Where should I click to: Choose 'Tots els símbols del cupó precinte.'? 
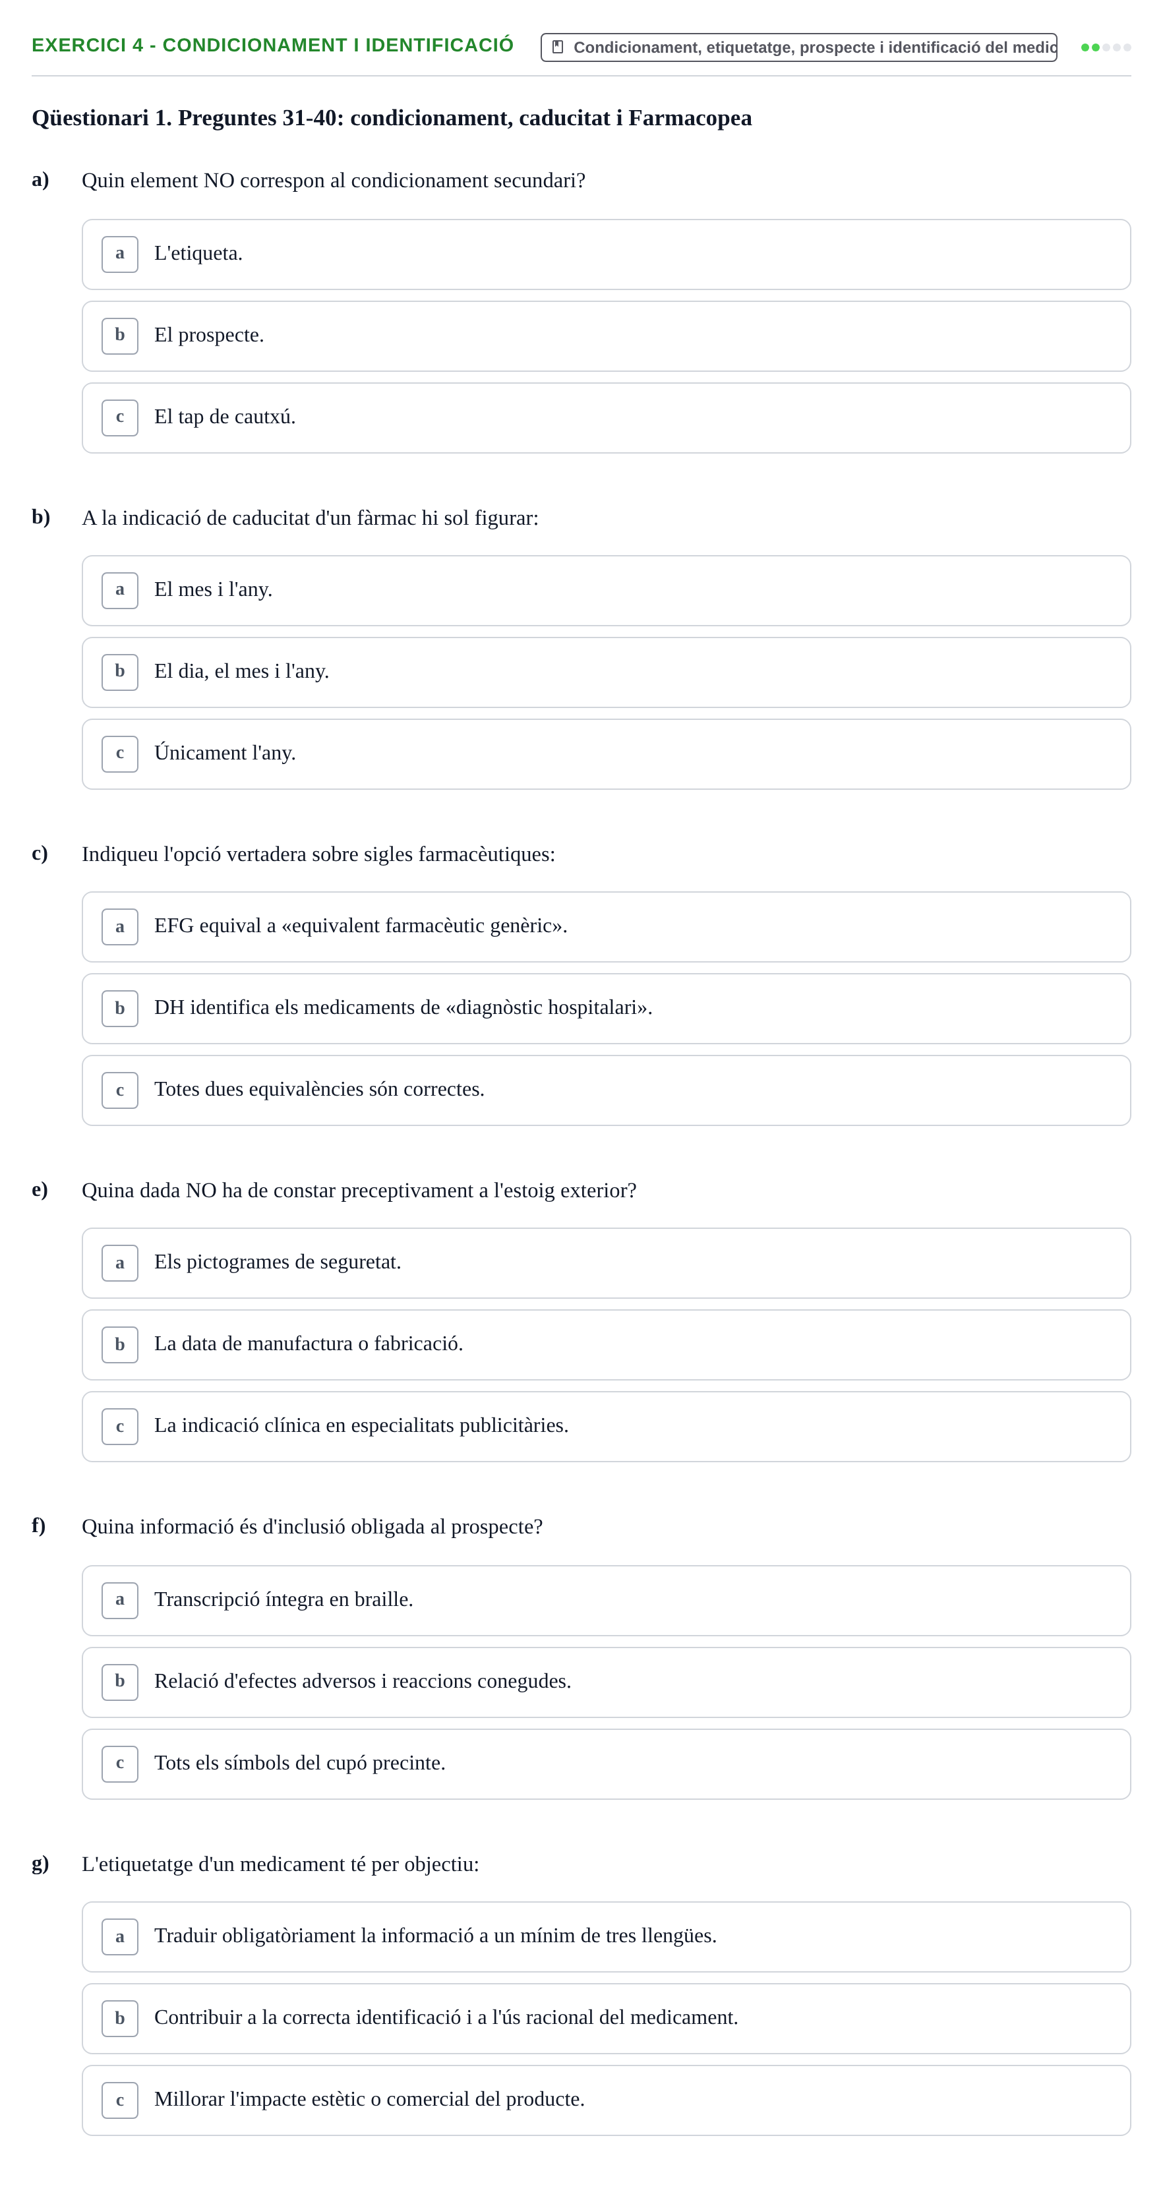click(606, 1764)
